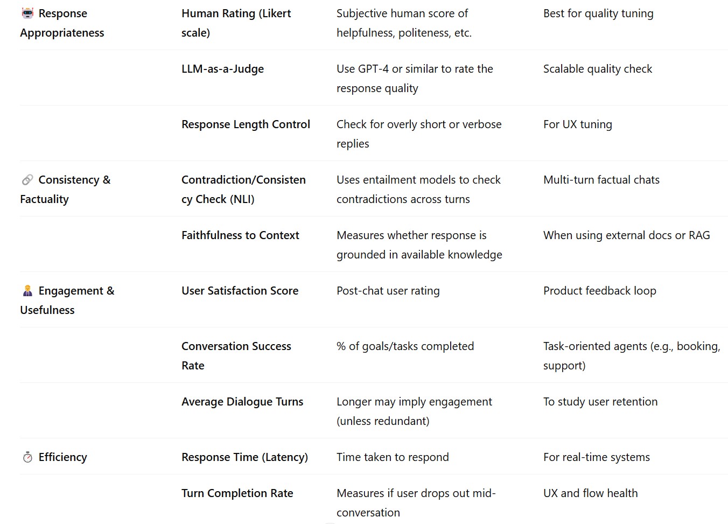Click 'For real-time systems' cell
Screen dimensions: 728x524
coord(596,457)
